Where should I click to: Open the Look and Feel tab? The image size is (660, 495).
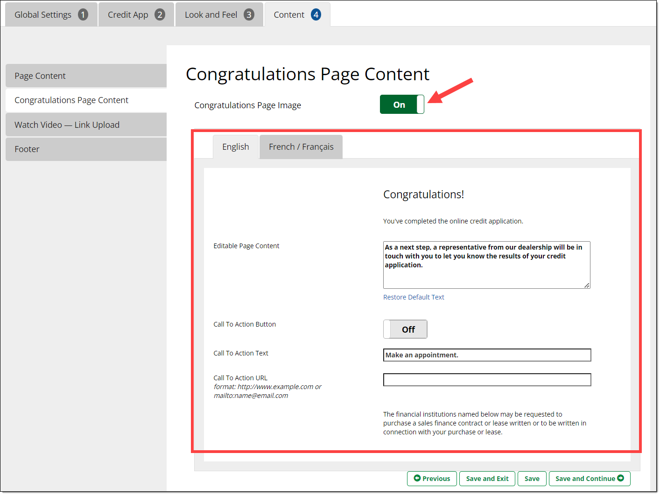[211, 15]
